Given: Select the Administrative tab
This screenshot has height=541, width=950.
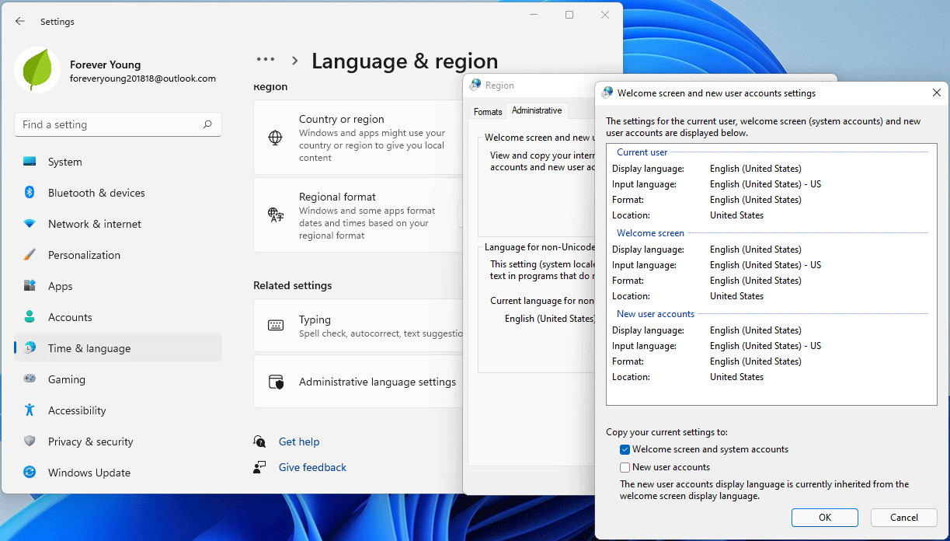Looking at the screenshot, I should 537,110.
